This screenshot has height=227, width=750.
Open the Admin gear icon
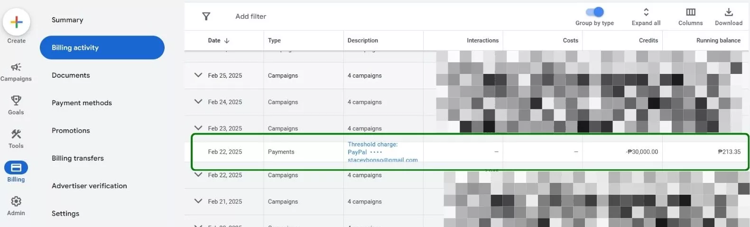coord(16,201)
